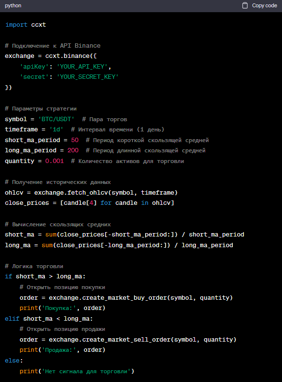
Task: Click the Copy code button
Action: [x=260, y=5]
